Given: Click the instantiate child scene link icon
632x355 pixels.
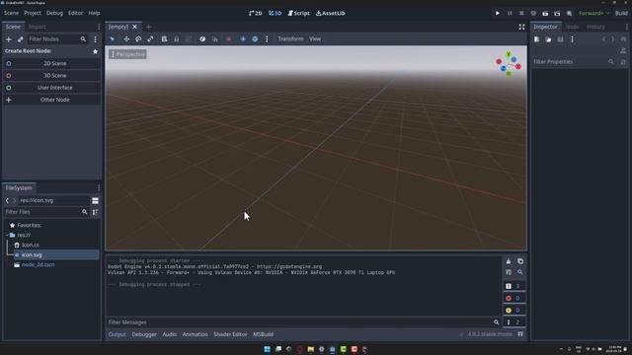Looking at the screenshot, I should point(21,39).
